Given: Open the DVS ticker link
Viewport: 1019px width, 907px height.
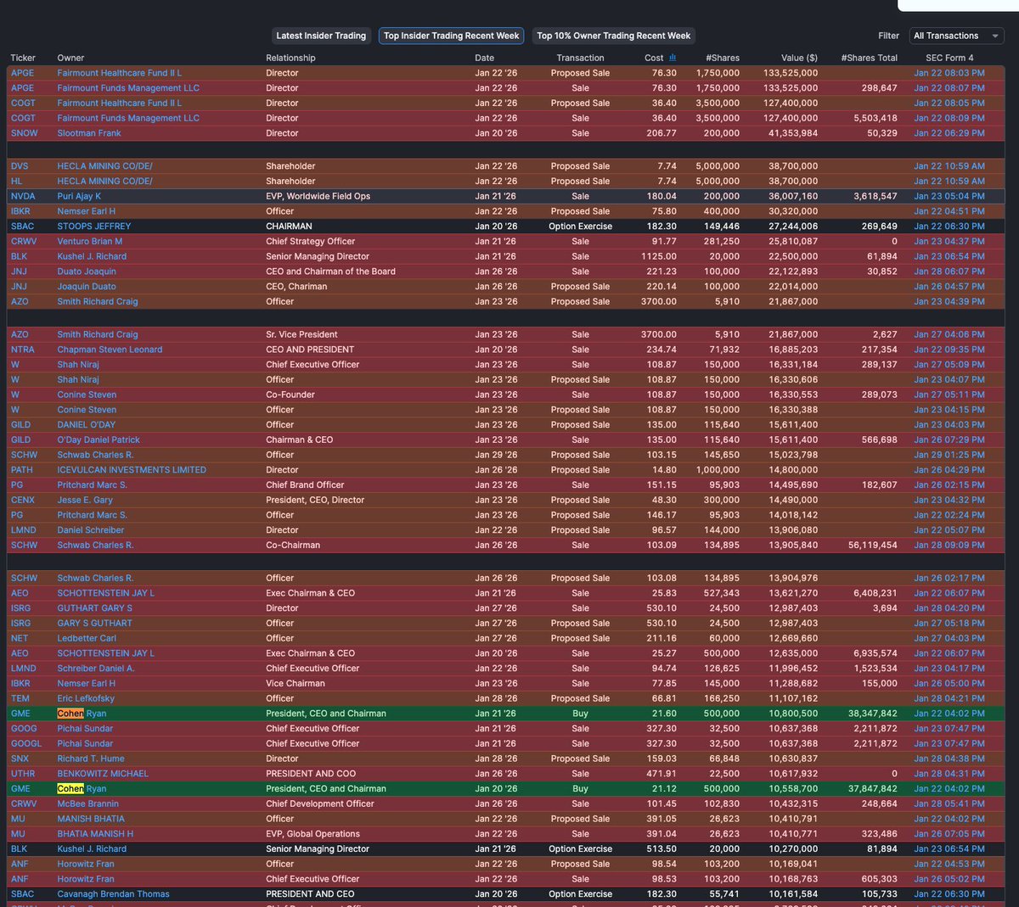Looking at the screenshot, I should coord(20,166).
